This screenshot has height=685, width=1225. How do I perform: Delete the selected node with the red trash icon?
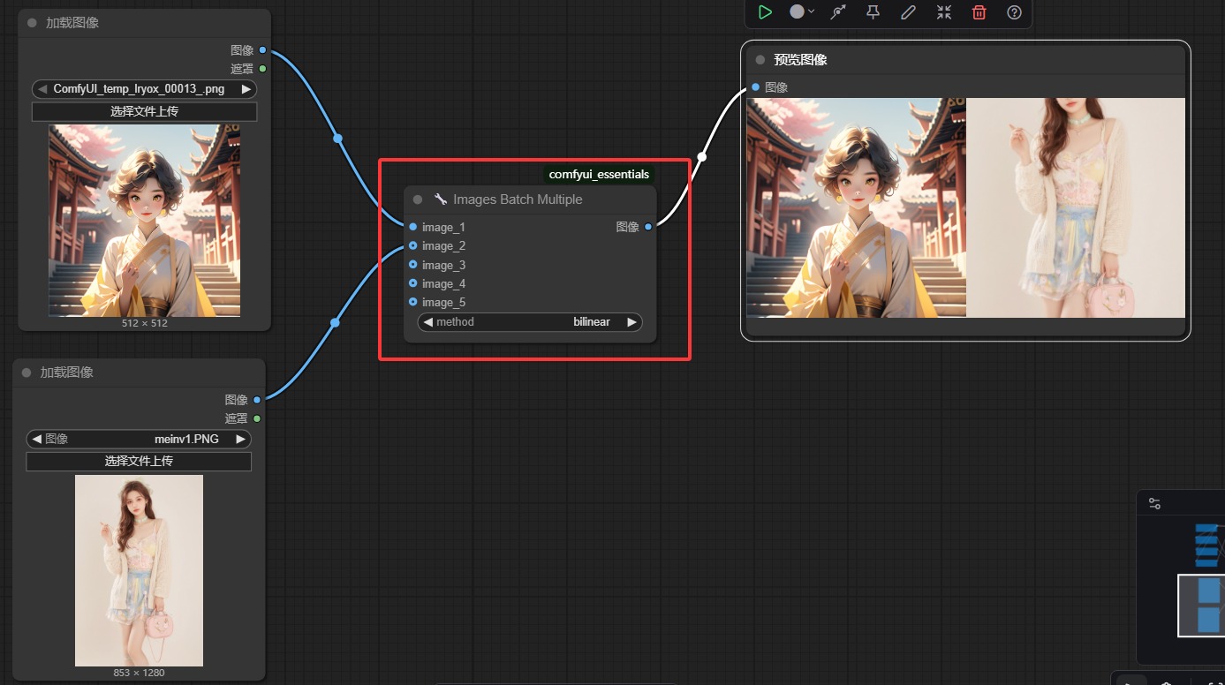pos(979,12)
